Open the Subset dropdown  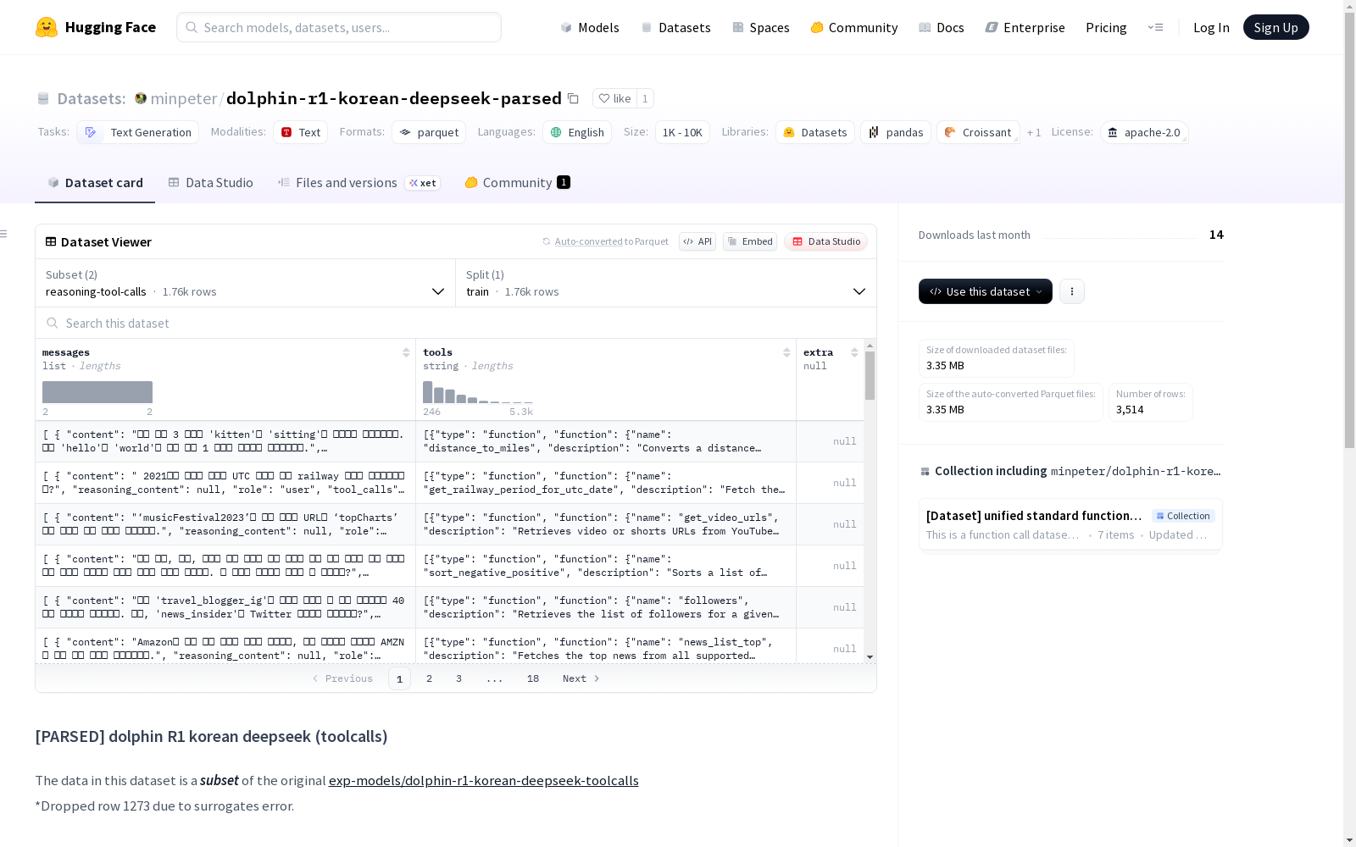(x=246, y=283)
